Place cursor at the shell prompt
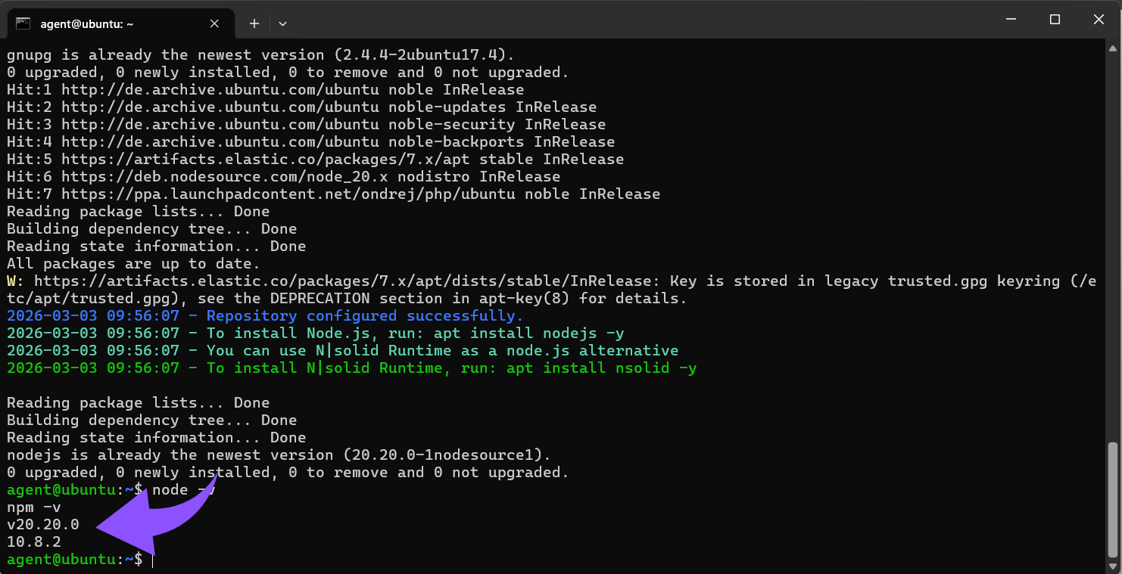Screen dimensions: 1122x574 pos(151,559)
